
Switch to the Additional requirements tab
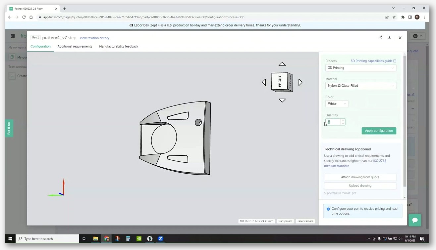pos(75,46)
